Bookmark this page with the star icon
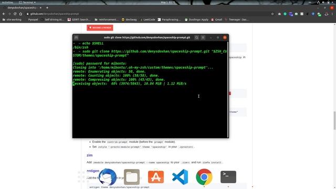Viewport: 336px width, 189px height. (272, 14)
